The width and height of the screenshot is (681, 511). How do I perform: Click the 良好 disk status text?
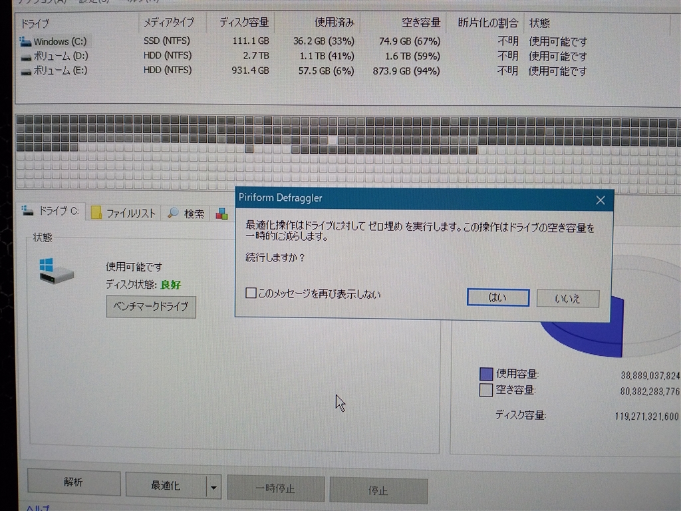point(171,285)
